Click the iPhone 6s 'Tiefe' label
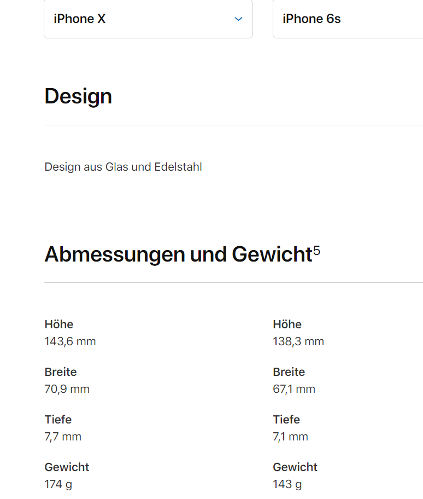 (x=286, y=420)
